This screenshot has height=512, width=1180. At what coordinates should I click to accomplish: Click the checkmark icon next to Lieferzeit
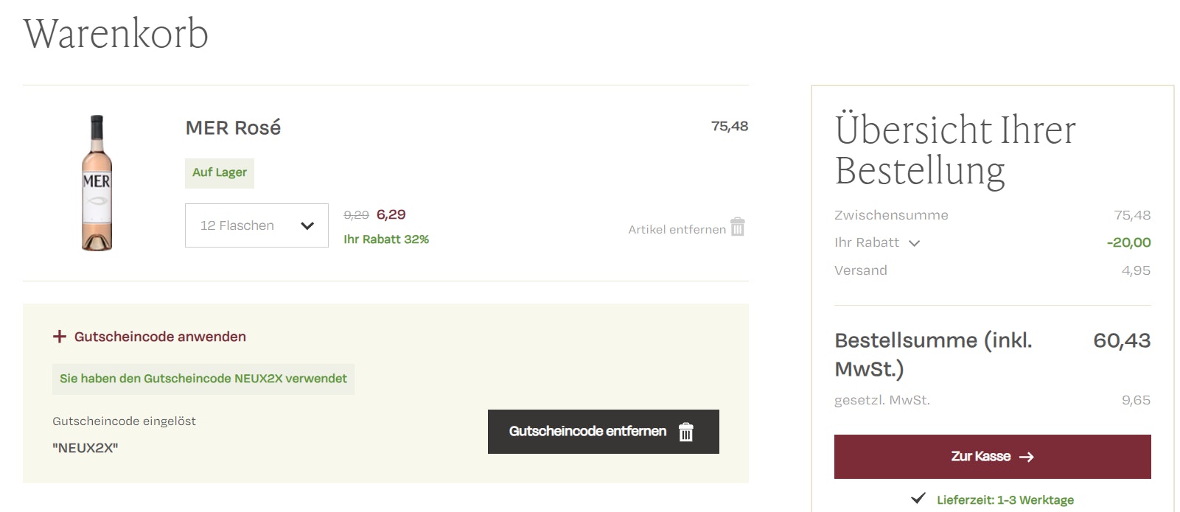coord(918,499)
